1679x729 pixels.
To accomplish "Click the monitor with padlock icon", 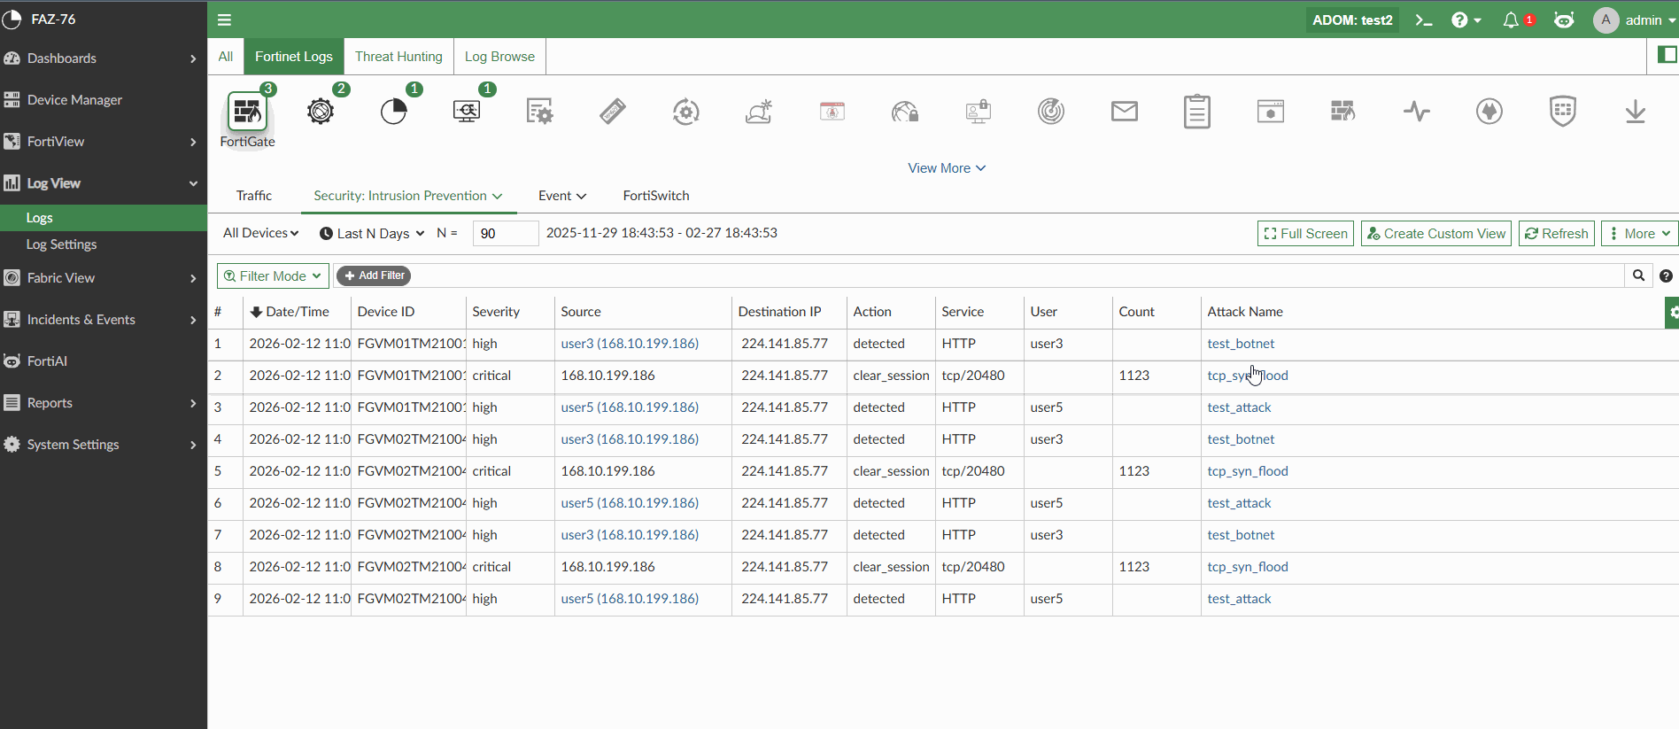I will [979, 112].
